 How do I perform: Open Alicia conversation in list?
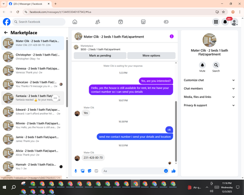click(x=33, y=153)
